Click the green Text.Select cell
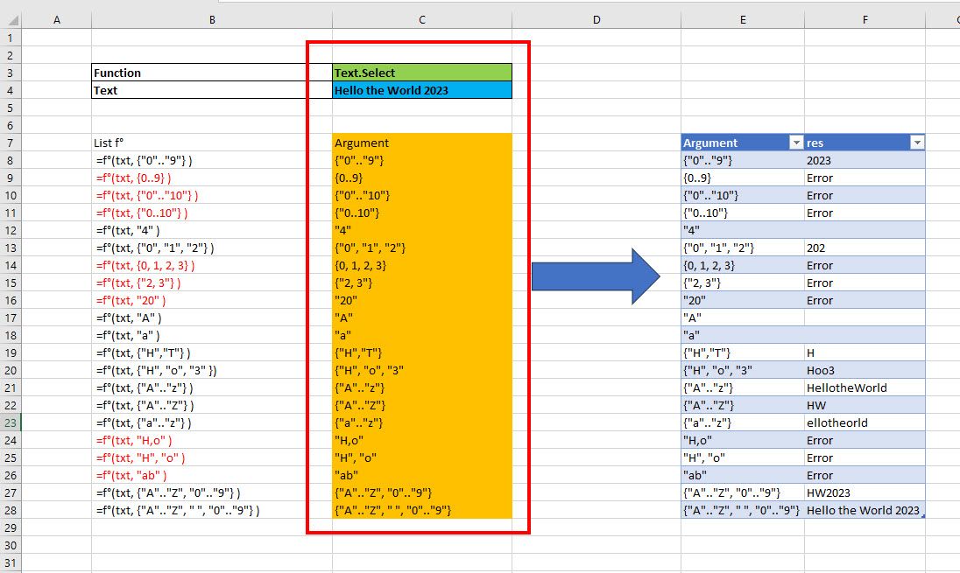Screen dimensions: 960x573 (422, 73)
